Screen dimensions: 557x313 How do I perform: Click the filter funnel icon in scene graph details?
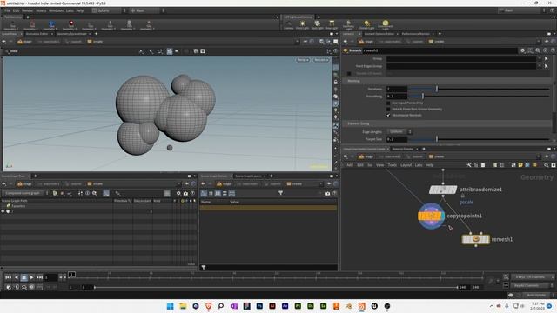280,193
